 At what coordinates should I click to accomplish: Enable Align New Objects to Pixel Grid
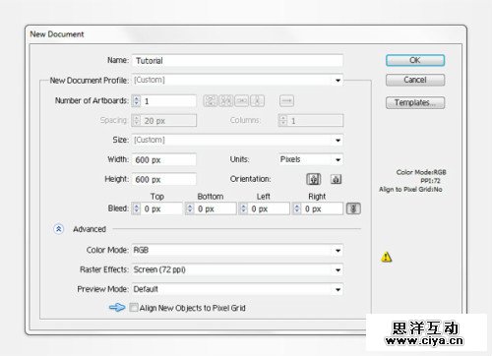click(x=134, y=308)
